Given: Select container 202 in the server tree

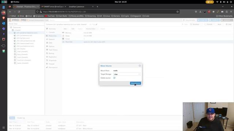Looking at the screenshot, I should [x=24, y=35].
